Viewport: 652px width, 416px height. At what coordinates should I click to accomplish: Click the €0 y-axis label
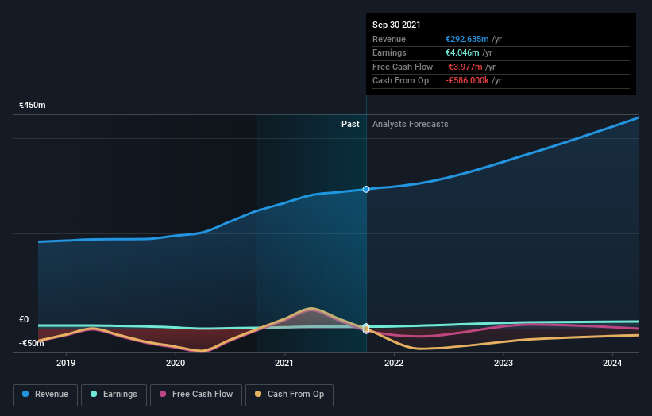click(x=24, y=320)
